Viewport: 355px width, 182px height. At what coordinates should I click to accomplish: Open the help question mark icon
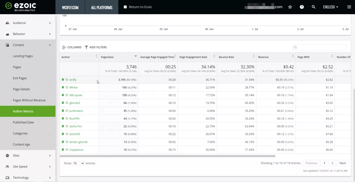pyautogui.click(x=302, y=7)
